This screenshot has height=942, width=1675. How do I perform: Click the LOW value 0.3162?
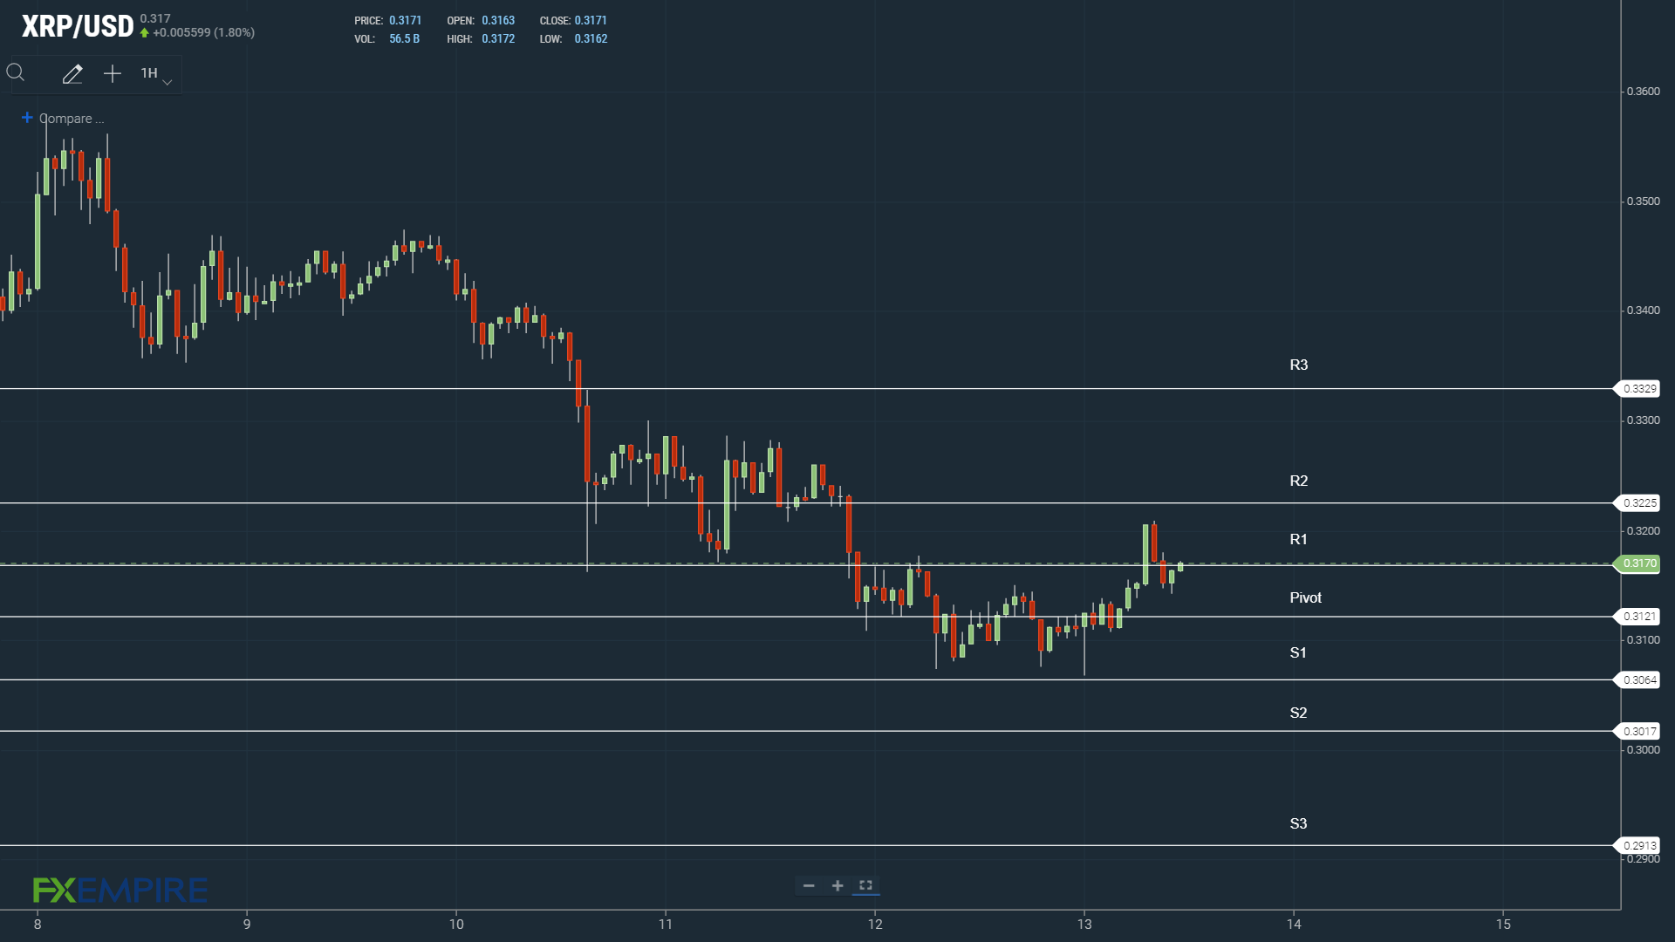[591, 39]
